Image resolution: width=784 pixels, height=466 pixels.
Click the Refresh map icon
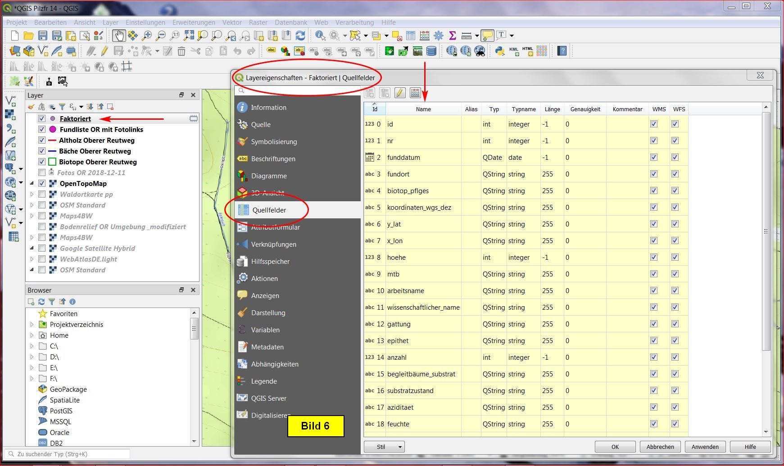pos(300,36)
